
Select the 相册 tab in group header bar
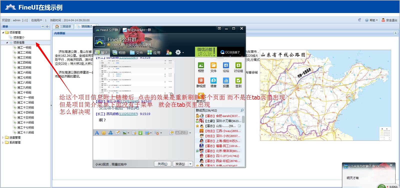point(119,52)
